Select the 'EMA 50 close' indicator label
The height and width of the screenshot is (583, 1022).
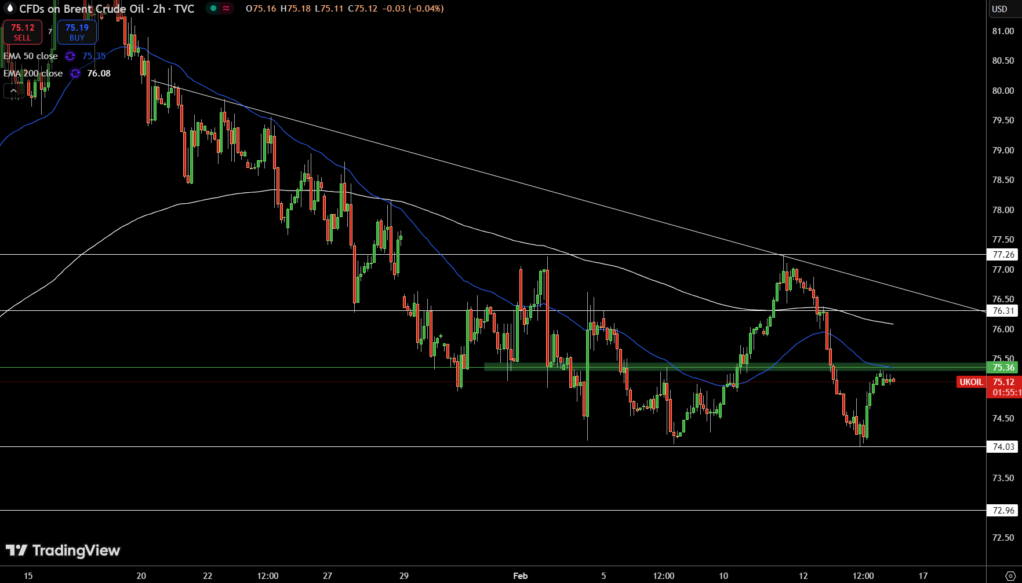(31, 56)
